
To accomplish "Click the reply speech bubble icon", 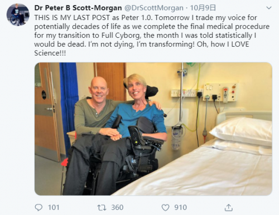I will point(39,207).
